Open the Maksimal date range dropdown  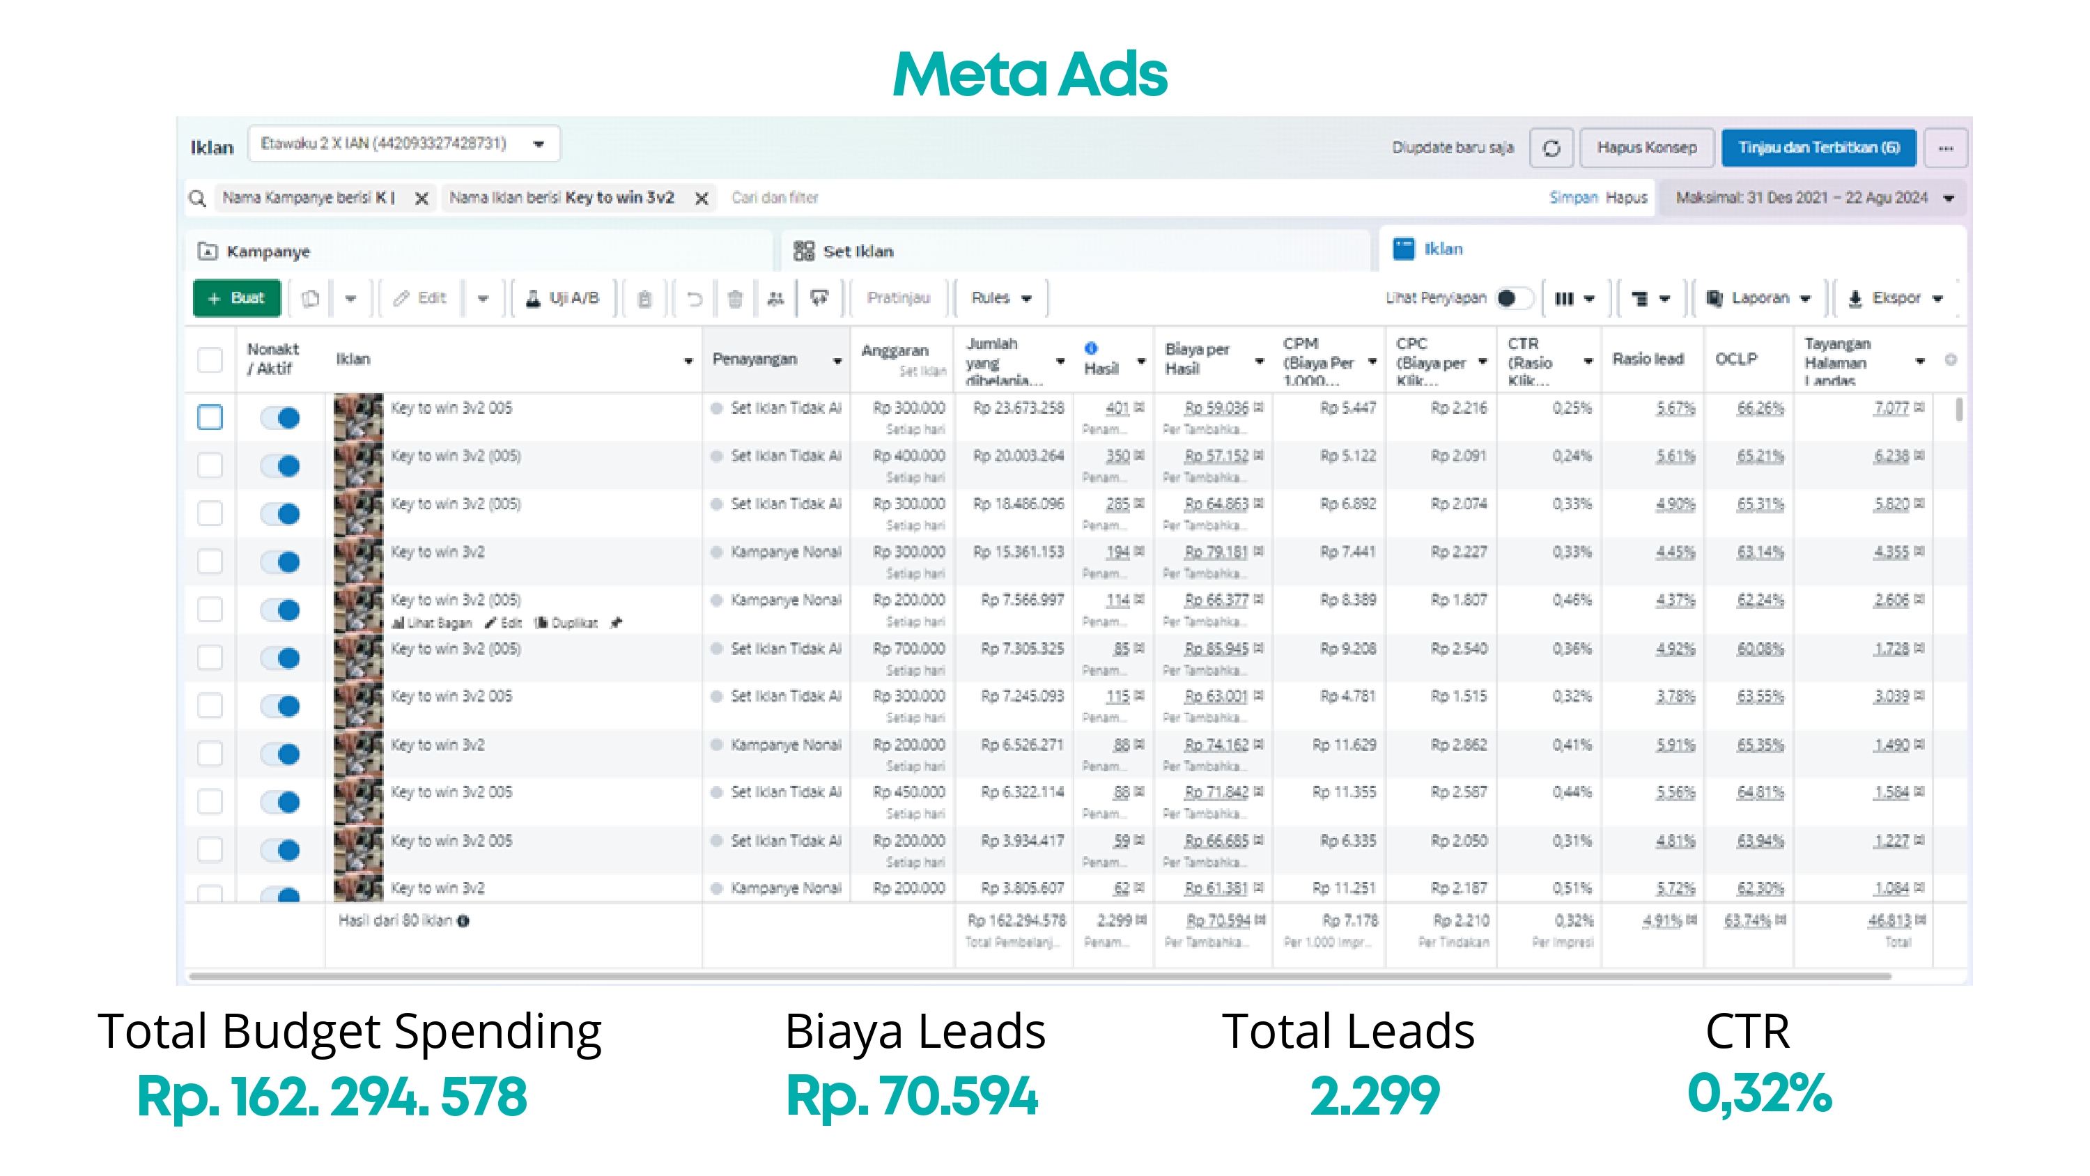[1814, 198]
